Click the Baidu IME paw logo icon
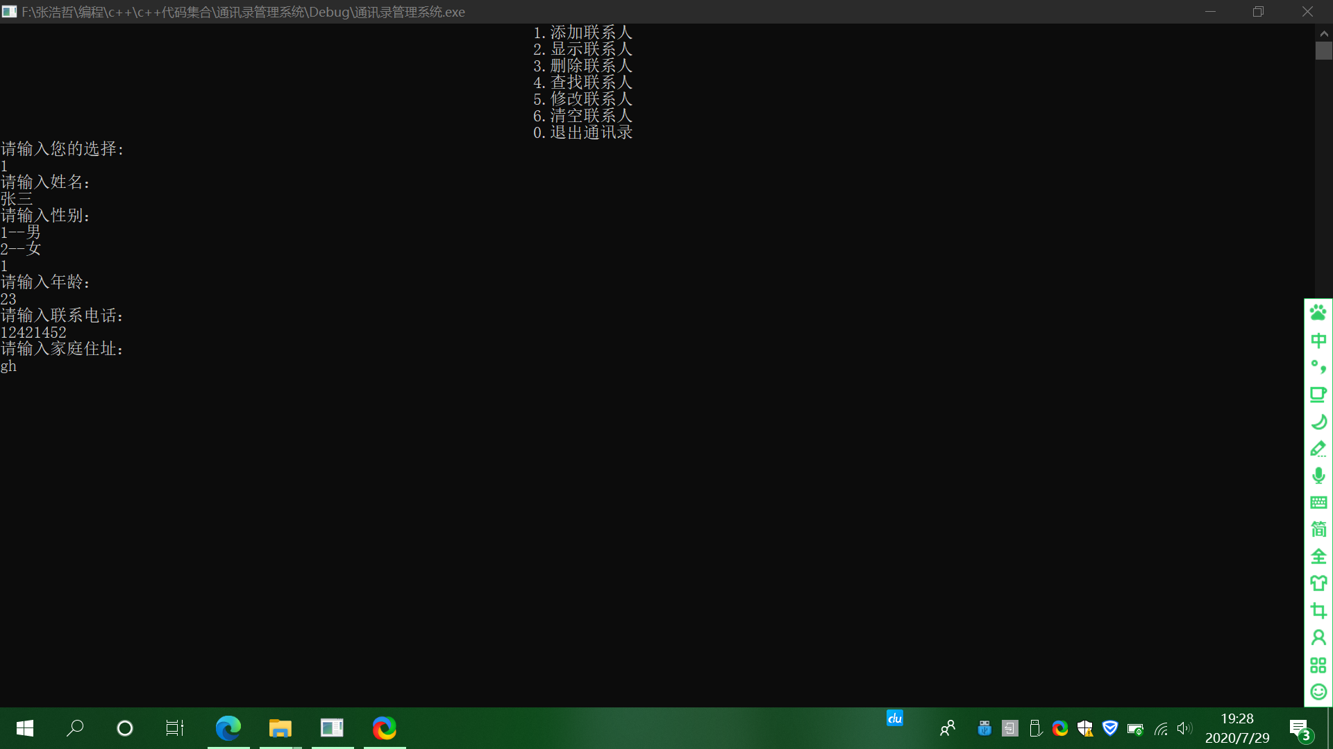The width and height of the screenshot is (1333, 749). click(x=1318, y=312)
